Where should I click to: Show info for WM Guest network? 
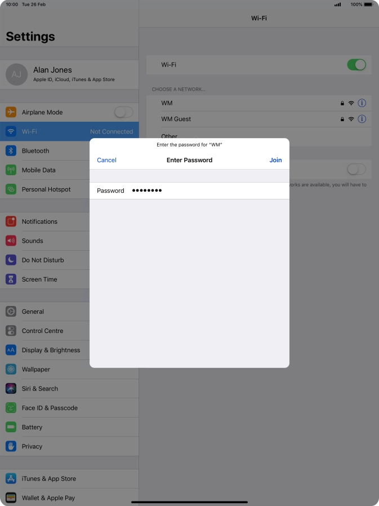tap(362, 119)
